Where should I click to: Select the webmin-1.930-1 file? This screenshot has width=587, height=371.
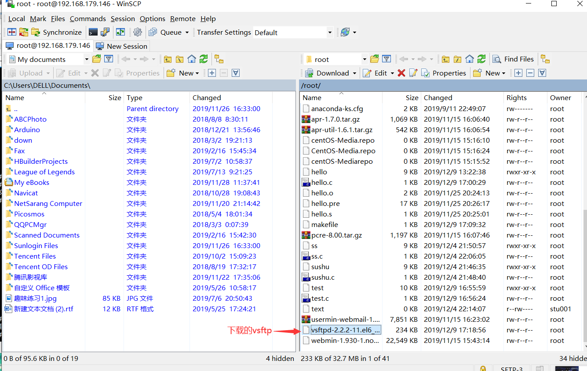pyautogui.click(x=346, y=340)
